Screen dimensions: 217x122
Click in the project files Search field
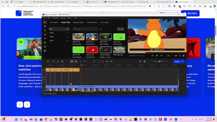[85, 29]
